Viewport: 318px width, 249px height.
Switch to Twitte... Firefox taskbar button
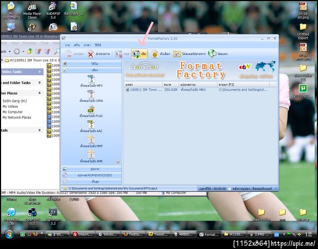pos(133,234)
